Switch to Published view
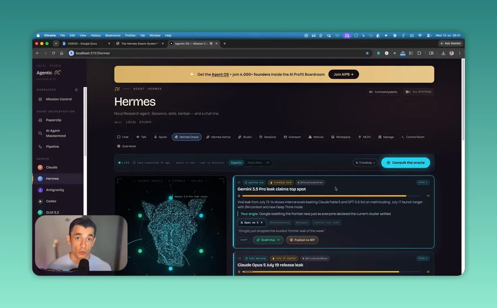The width and height of the screenshot is (497, 308). coord(258,162)
